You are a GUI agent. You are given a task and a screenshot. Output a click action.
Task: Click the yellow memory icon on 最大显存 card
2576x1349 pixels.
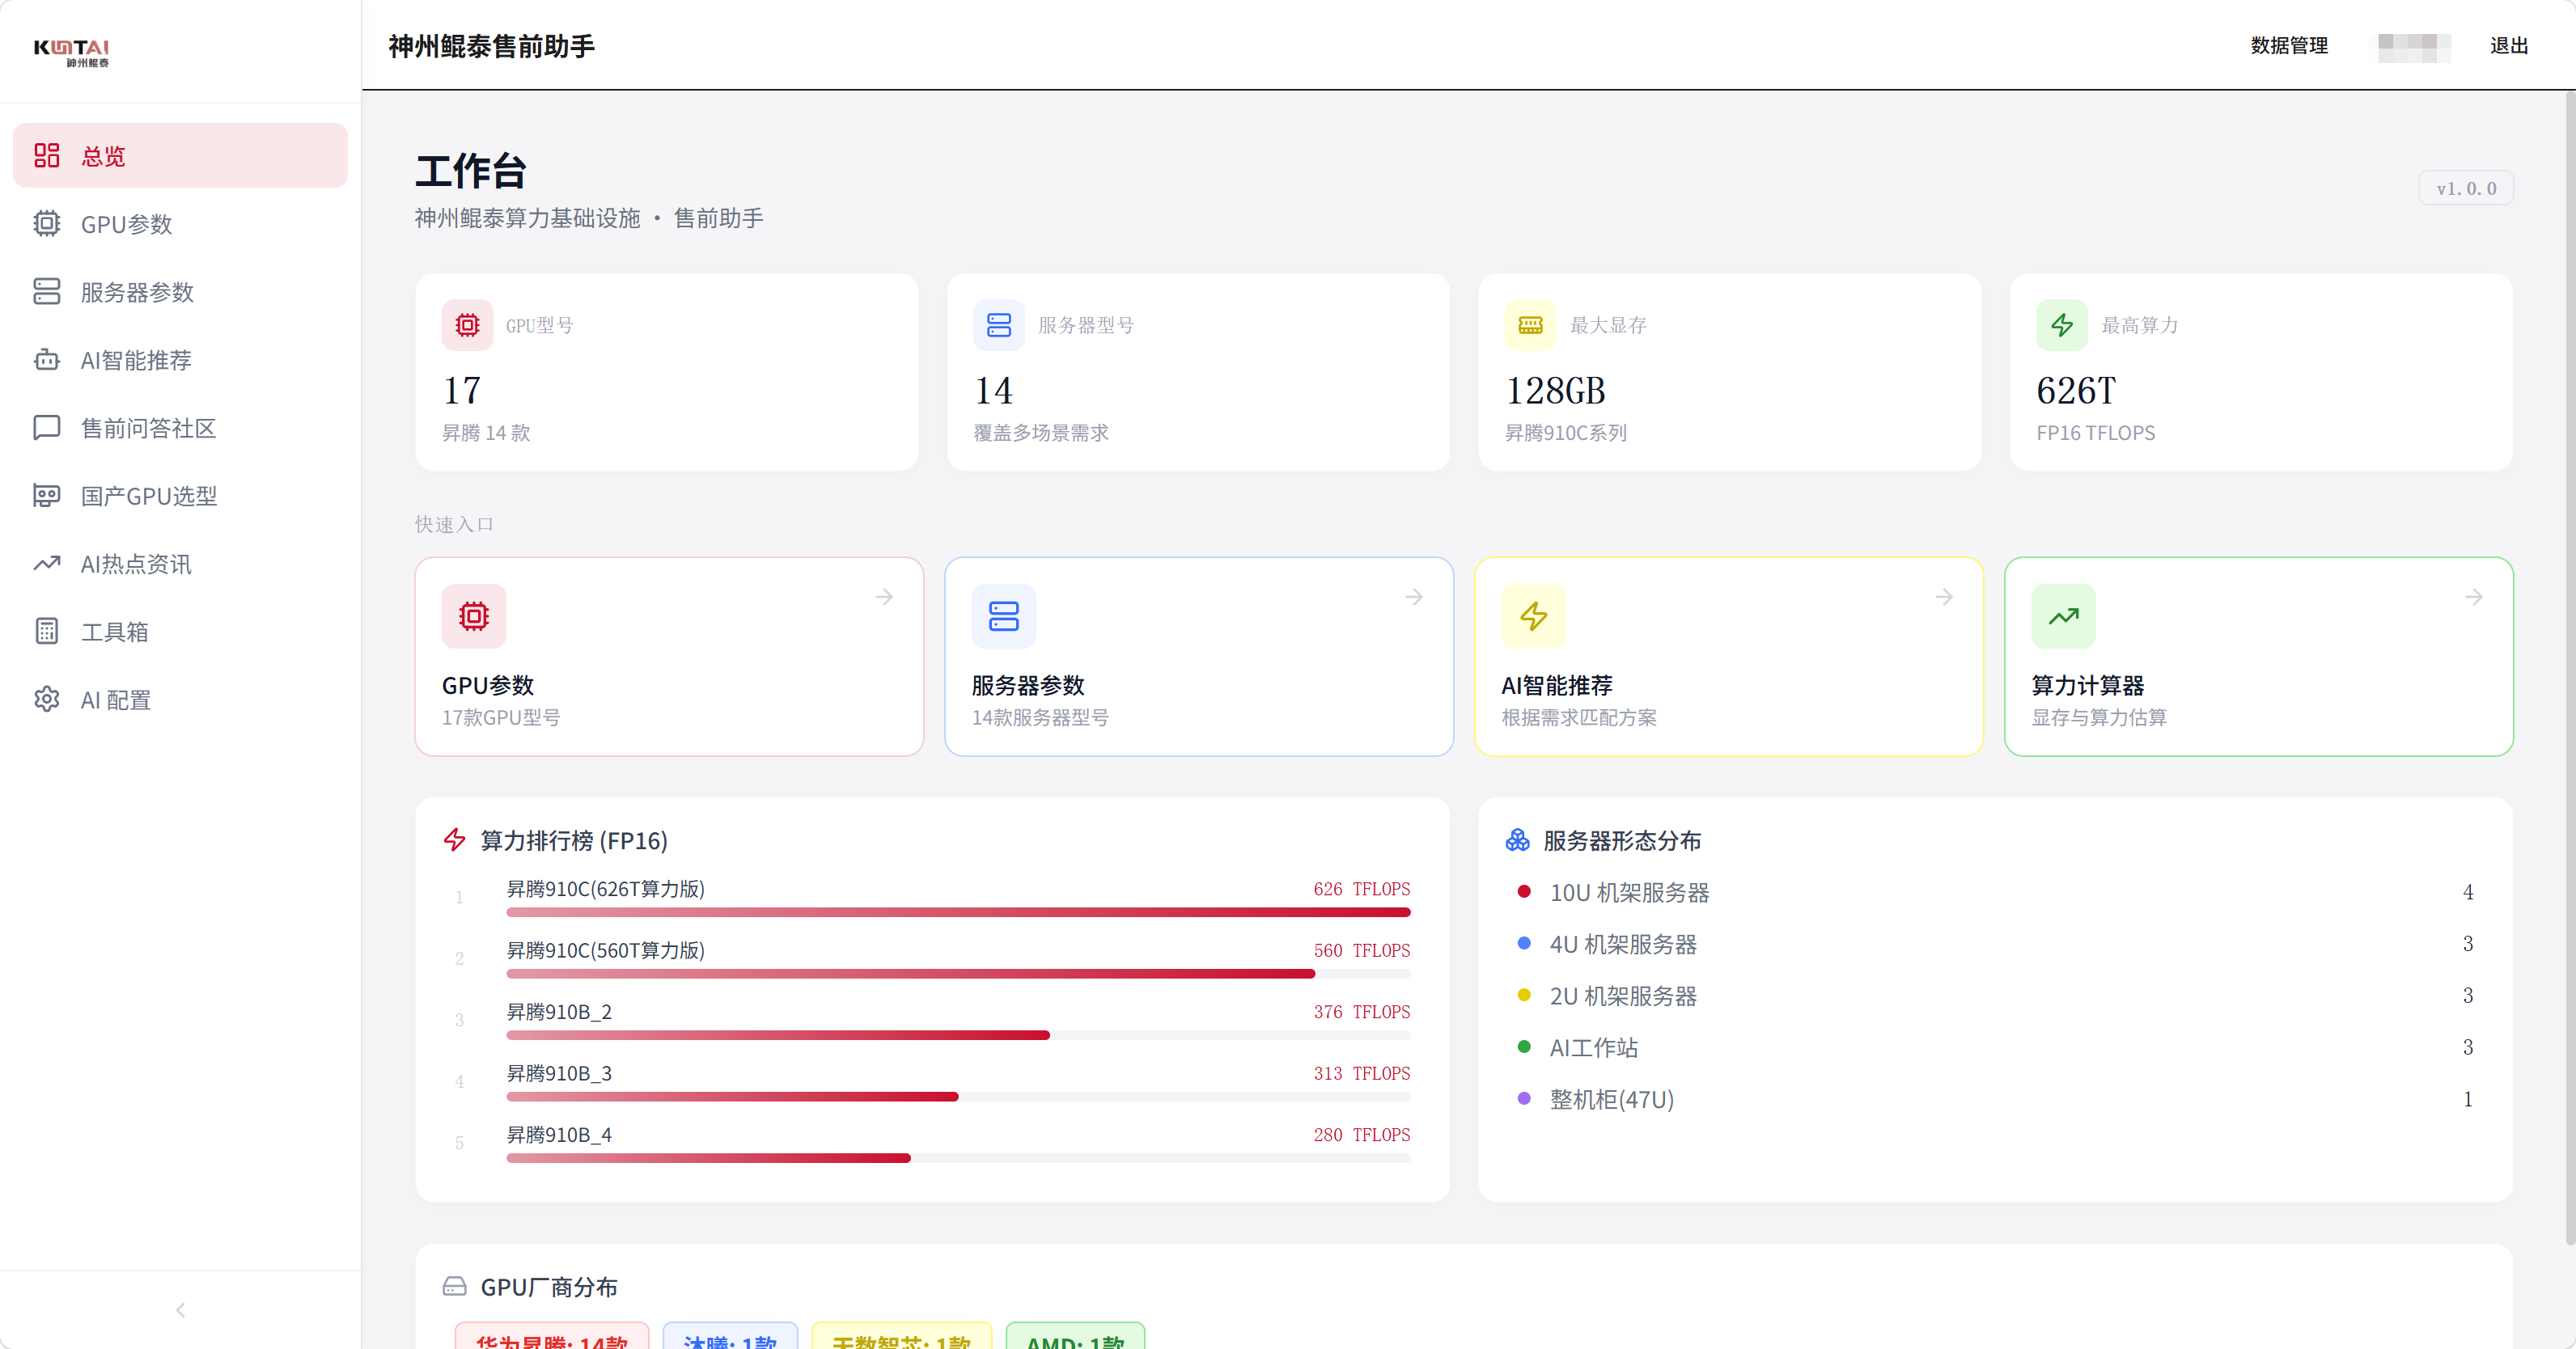coord(1531,325)
